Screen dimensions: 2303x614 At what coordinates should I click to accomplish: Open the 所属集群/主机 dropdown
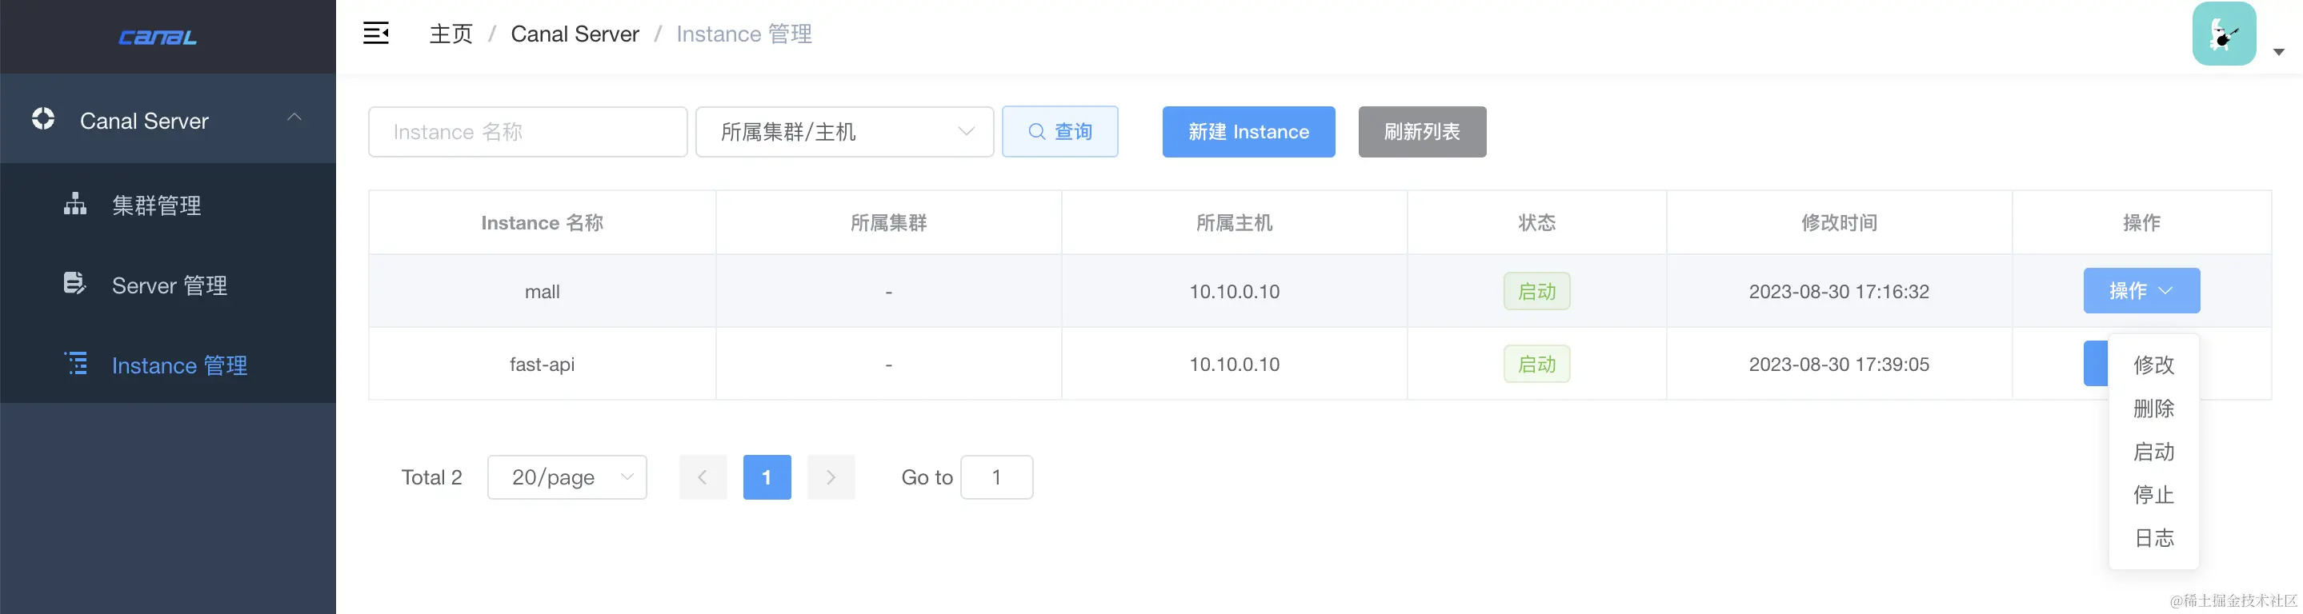coord(845,132)
